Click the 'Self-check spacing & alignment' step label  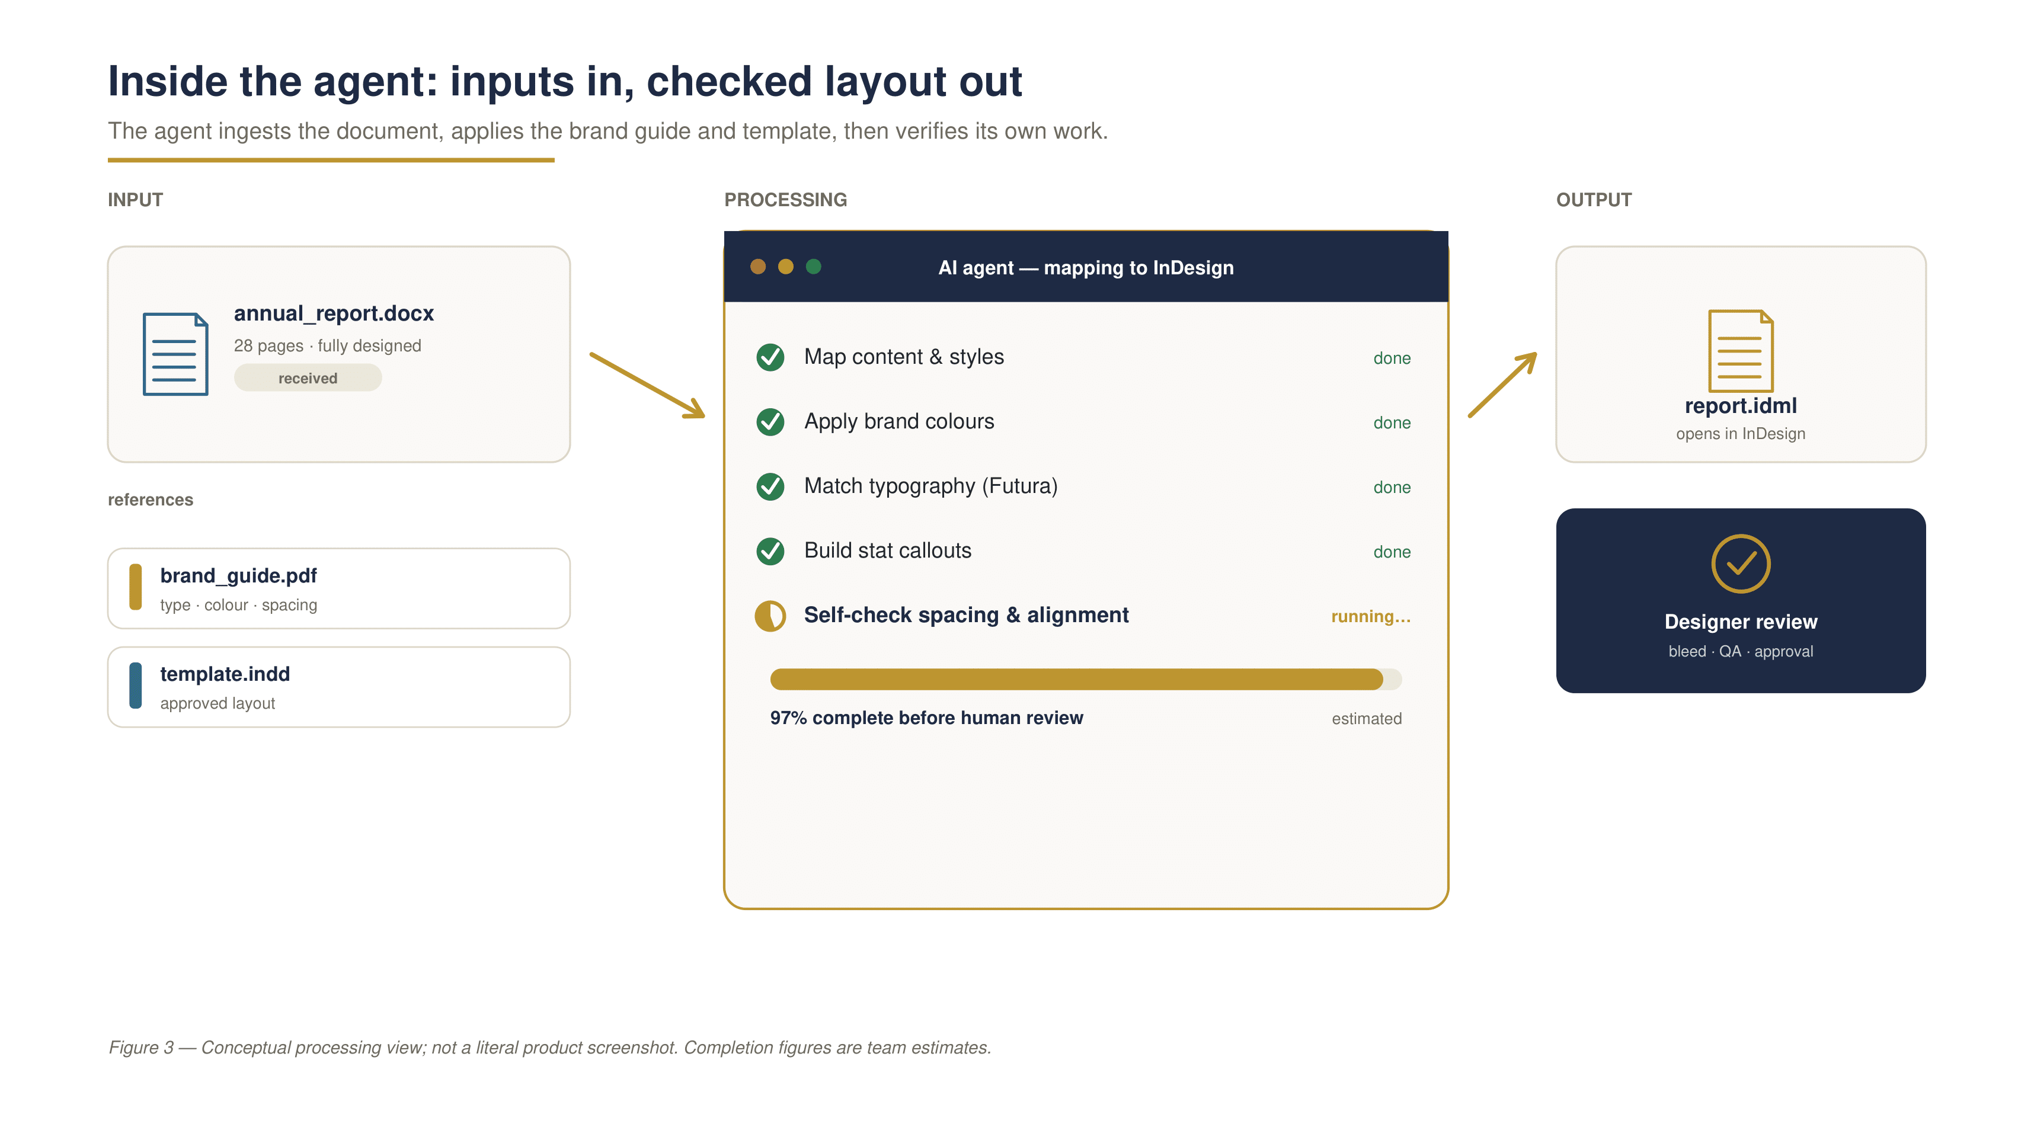967,616
